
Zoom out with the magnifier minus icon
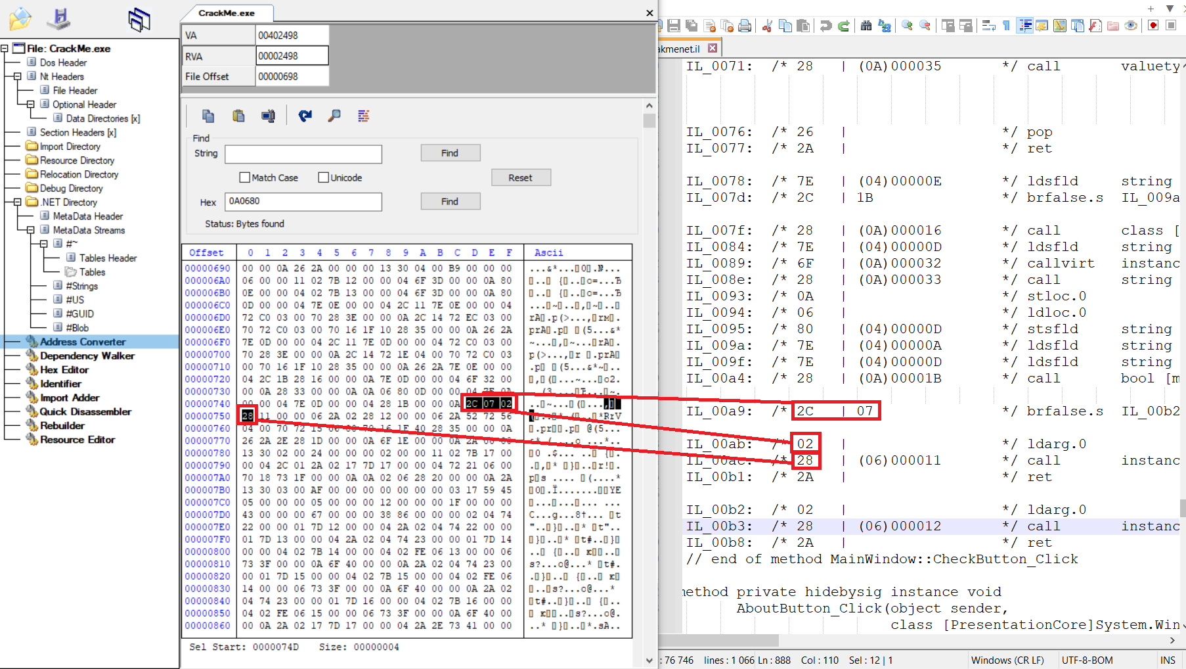point(925,26)
